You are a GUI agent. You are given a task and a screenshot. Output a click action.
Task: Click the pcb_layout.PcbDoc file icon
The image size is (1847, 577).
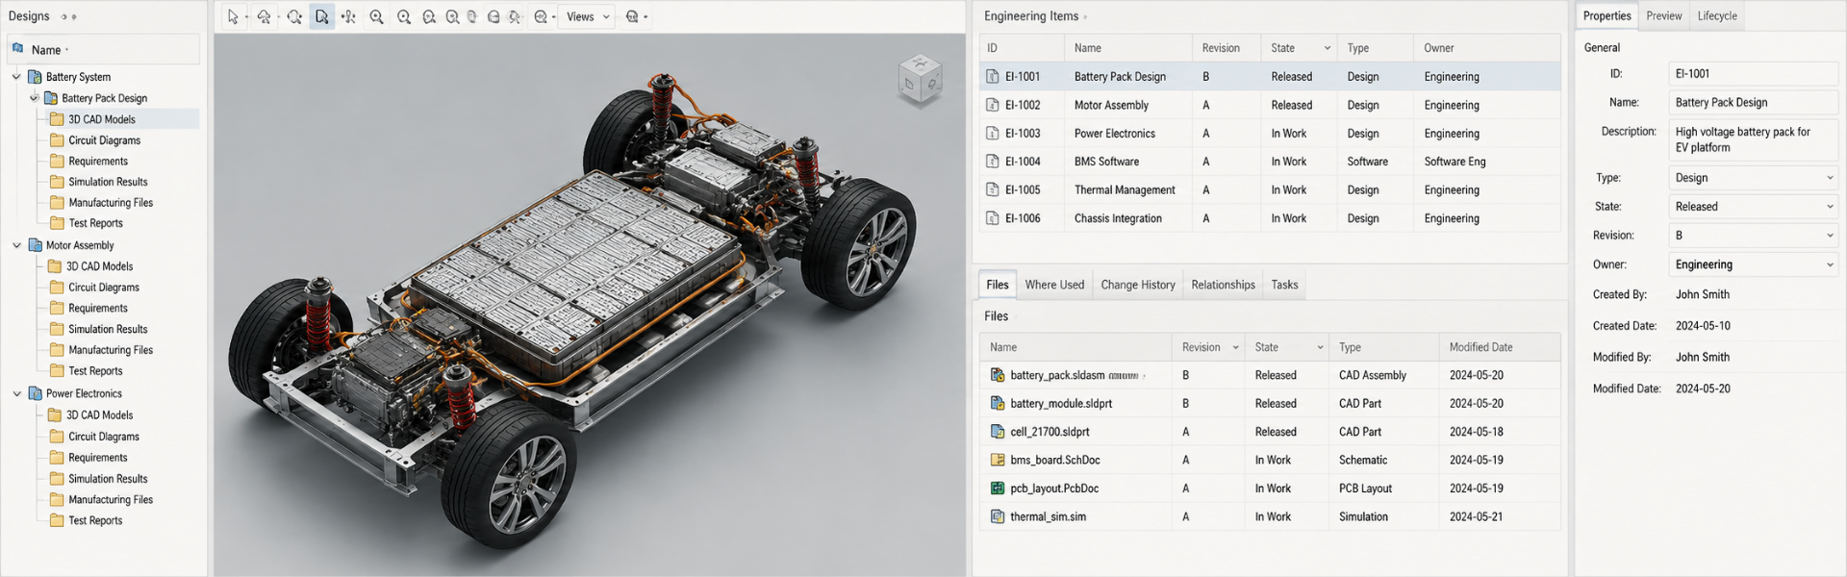(x=998, y=489)
